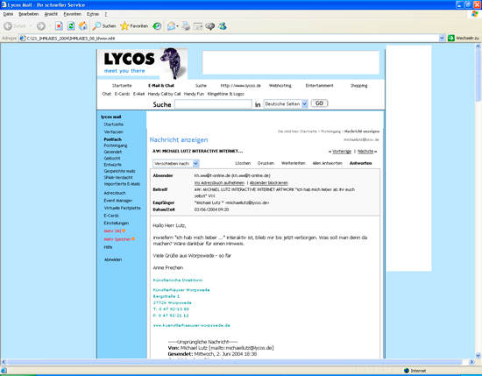Click the vertical scrollbar down arrow

pos(478,355)
